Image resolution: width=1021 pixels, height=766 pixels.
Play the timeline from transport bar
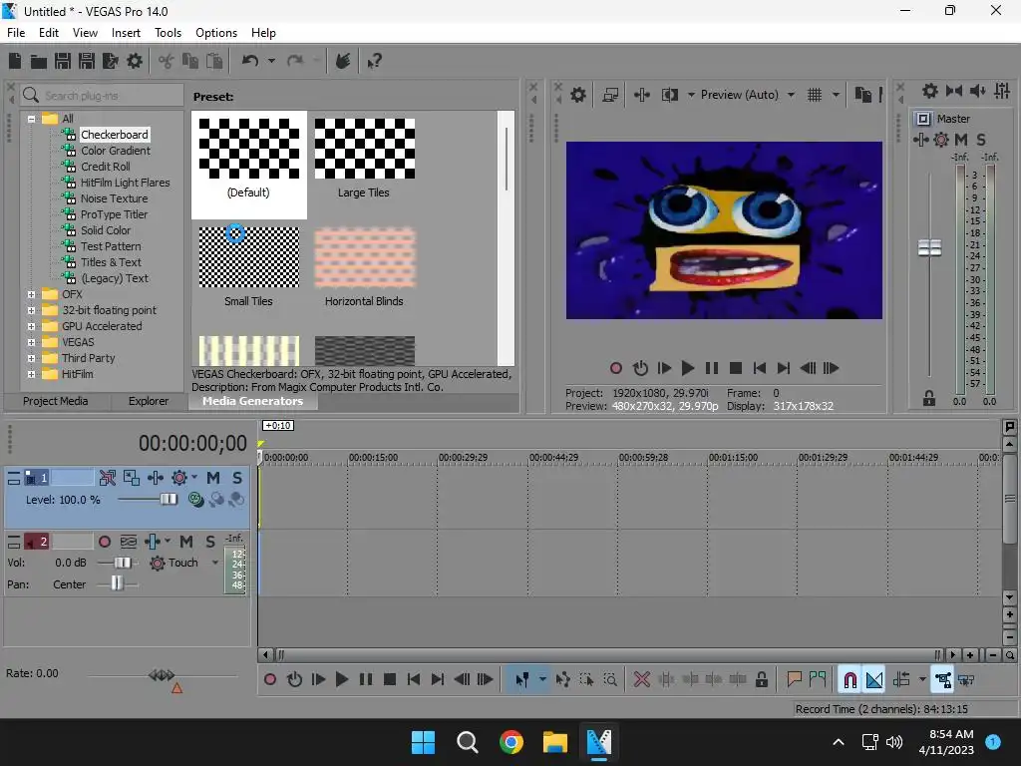click(x=342, y=680)
